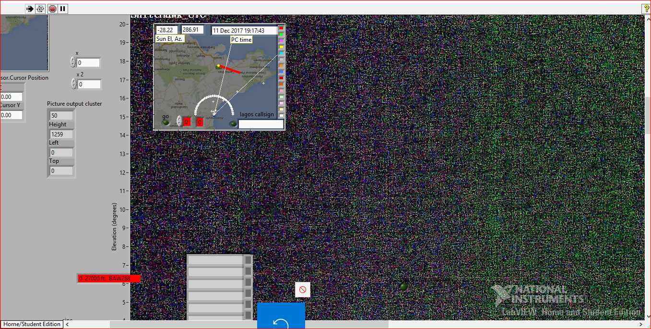Toggle the LED beside lagos callsign field

[x=233, y=124]
